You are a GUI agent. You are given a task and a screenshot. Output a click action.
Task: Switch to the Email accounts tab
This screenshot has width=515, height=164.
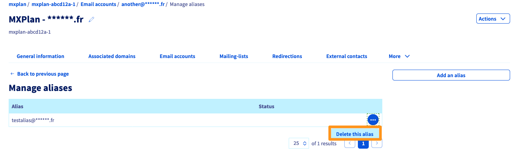[177, 56]
